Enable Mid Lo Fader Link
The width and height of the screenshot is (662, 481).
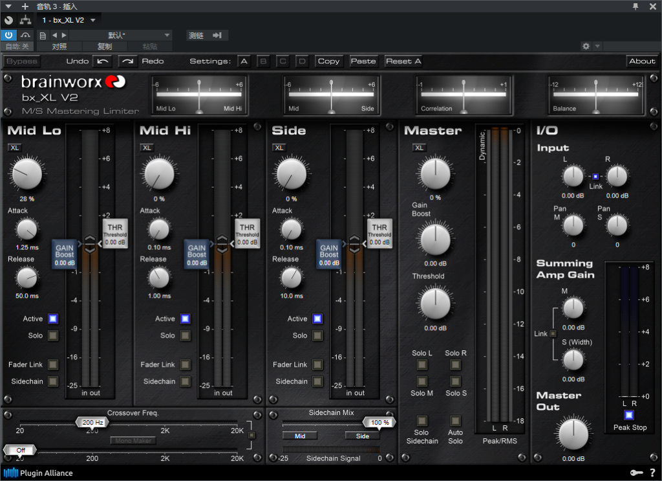click(x=53, y=364)
